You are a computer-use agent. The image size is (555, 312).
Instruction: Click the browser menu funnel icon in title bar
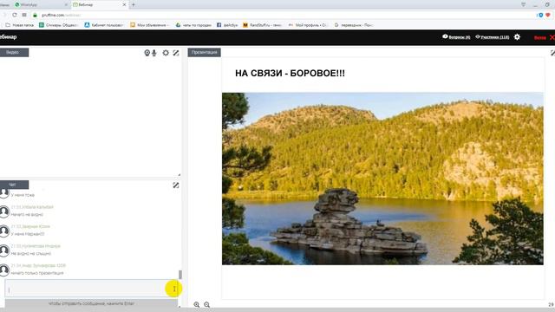point(524,4)
